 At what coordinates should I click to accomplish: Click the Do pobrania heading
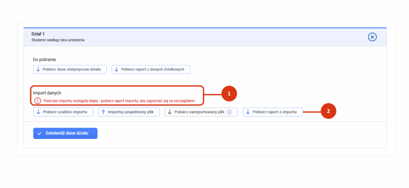44,60
